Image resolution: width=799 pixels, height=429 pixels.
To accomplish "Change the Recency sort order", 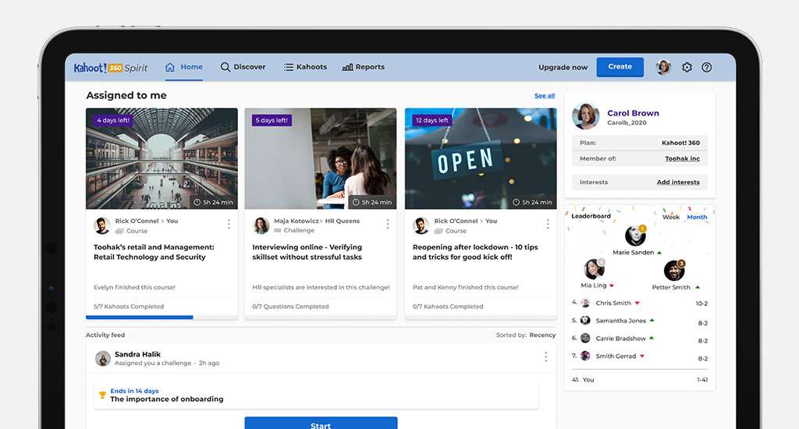I will 542,335.
